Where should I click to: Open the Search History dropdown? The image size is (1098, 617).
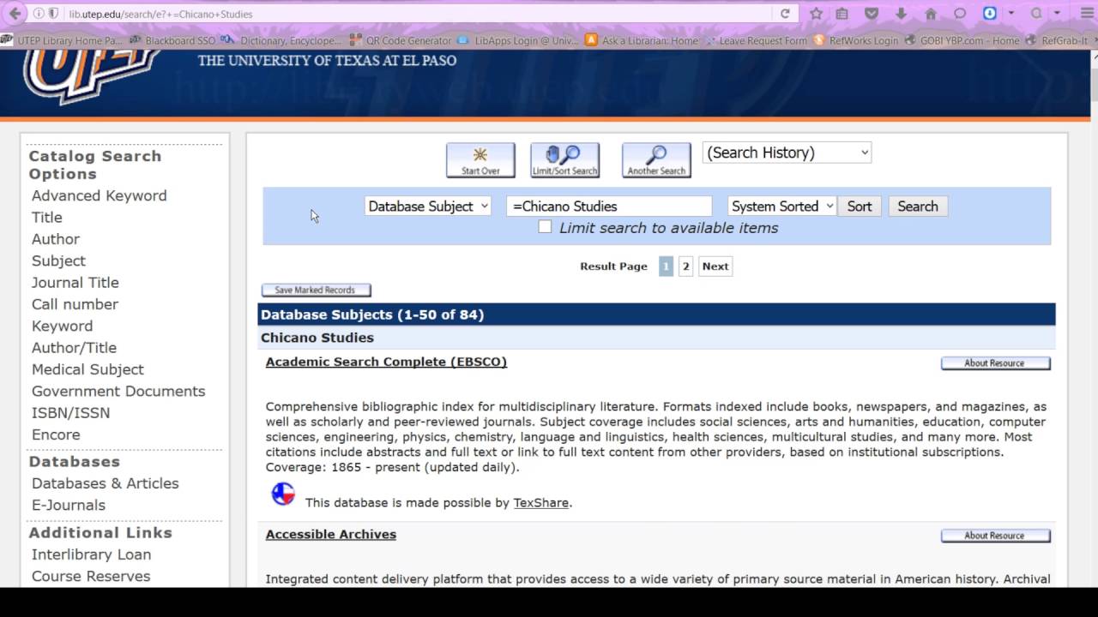[787, 153]
